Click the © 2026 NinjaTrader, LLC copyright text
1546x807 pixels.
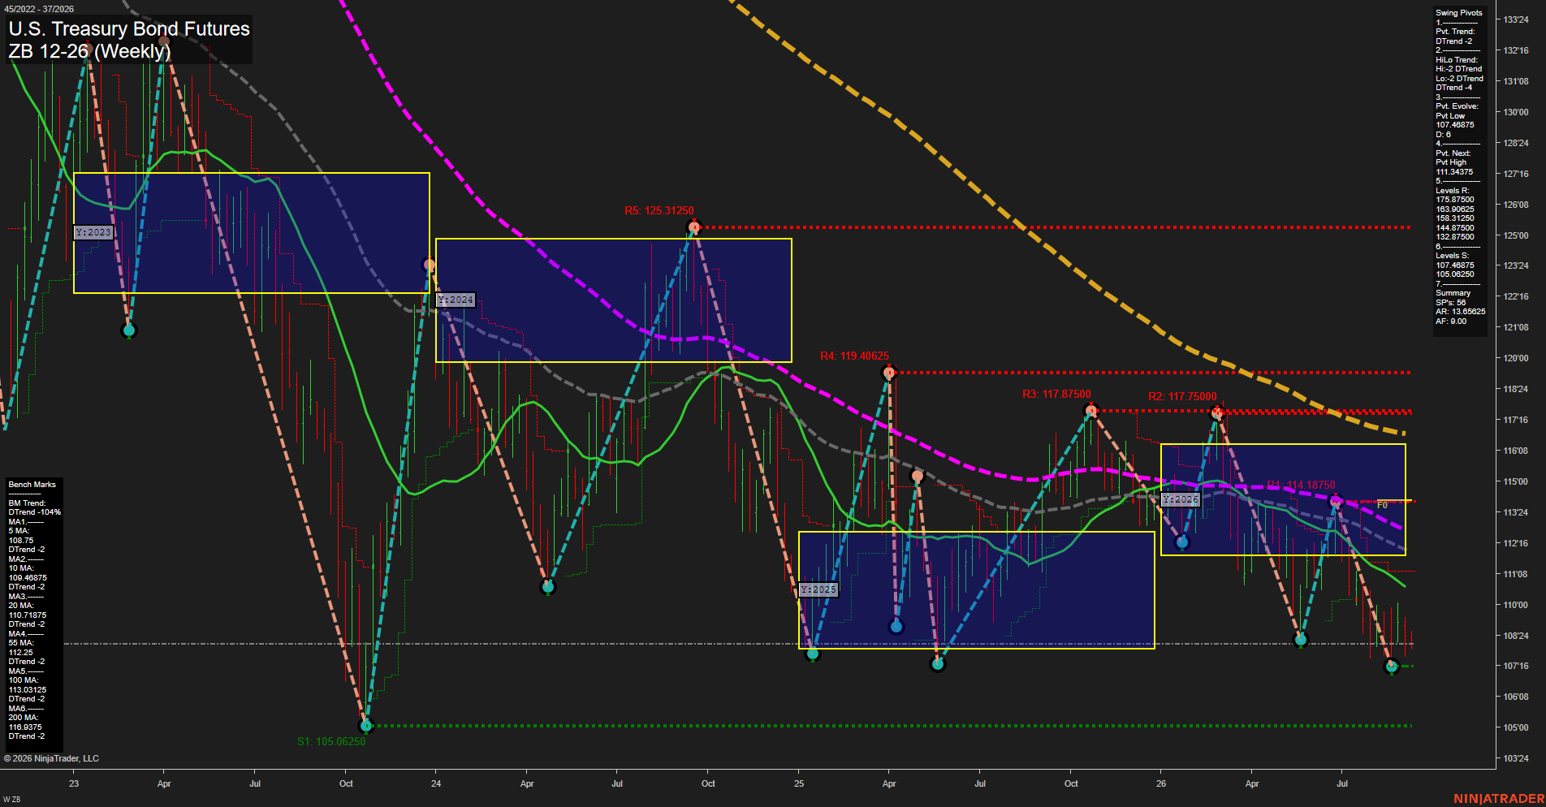point(51,758)
